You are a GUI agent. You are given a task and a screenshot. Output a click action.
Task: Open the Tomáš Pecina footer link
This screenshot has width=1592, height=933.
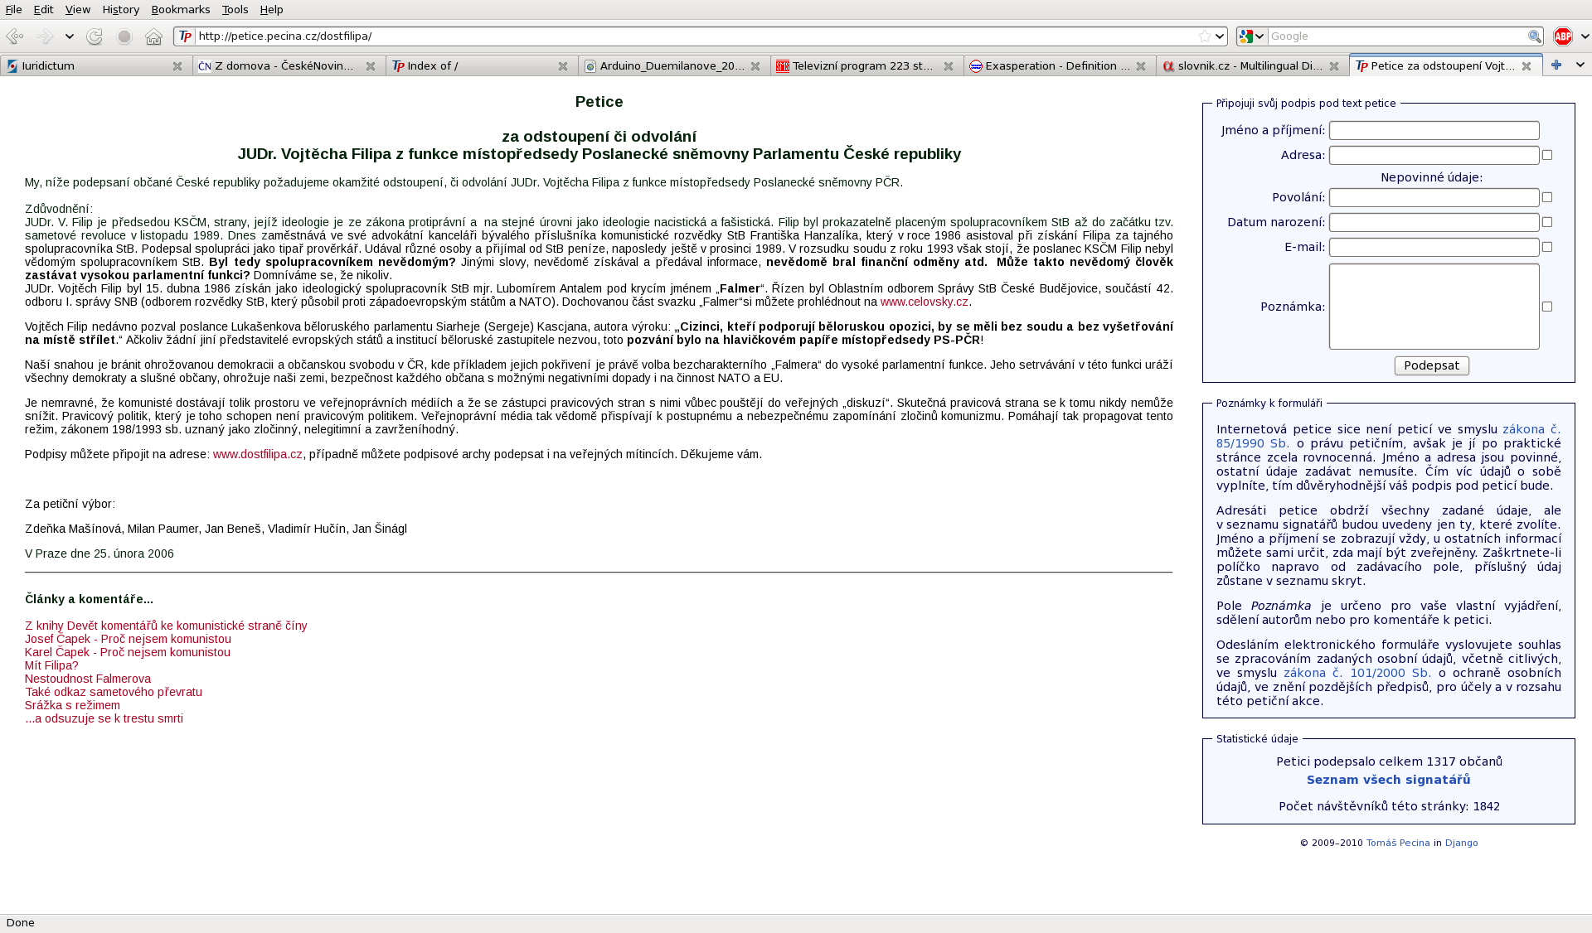[1398, 843]
